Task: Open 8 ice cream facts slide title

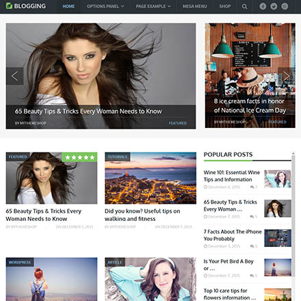Action: pyautogui.click(x=250, y=105)
